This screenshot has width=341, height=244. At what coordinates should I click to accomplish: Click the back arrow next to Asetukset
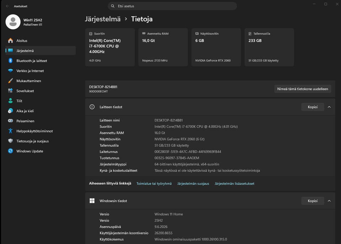coord(7,6)
